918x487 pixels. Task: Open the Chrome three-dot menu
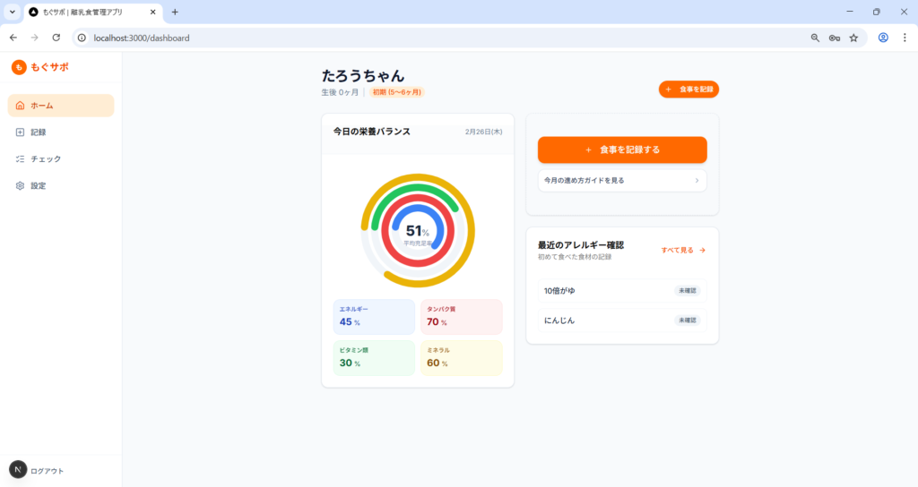click(x=904, y=38)
